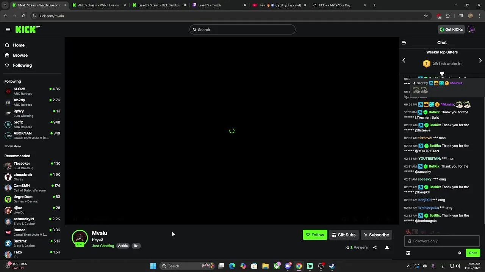Subscribe to the Mvalu channel
The height and width of the screenshot is (272, 485).
click(376, 235)
